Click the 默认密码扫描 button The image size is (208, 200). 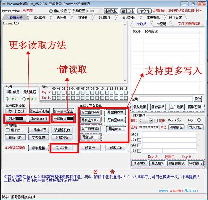pyautogui.click(x=39, y=111)
